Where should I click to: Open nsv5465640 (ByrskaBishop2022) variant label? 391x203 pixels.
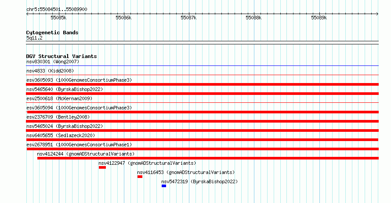(65, 89)
